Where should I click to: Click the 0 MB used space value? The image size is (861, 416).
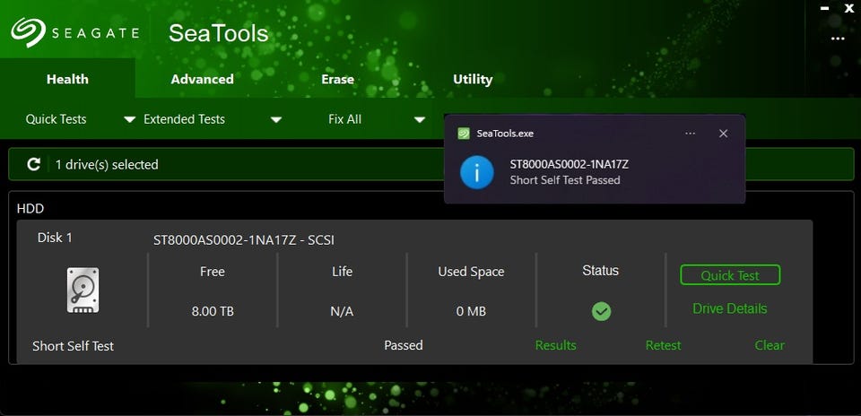pos(471,312)
